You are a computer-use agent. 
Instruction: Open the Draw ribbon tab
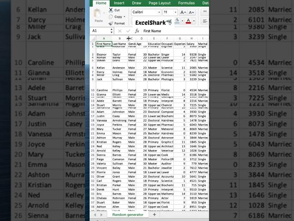136,3
